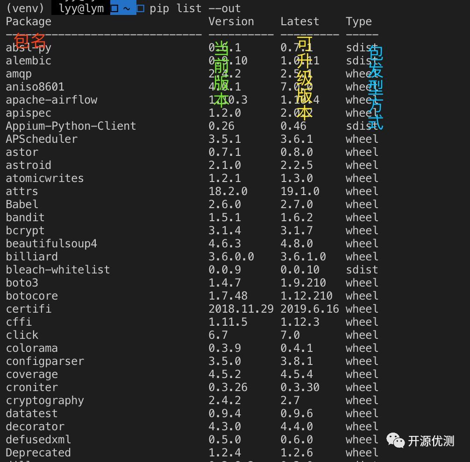Click the cryptography package name
This screenshot has height=462, width=470.
click(x=45, y=400)
